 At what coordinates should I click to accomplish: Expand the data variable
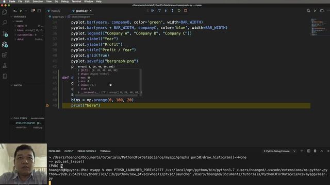pos(15,40)
